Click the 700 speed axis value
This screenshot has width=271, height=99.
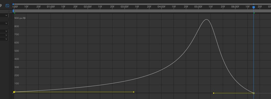[x=17, y=35]
